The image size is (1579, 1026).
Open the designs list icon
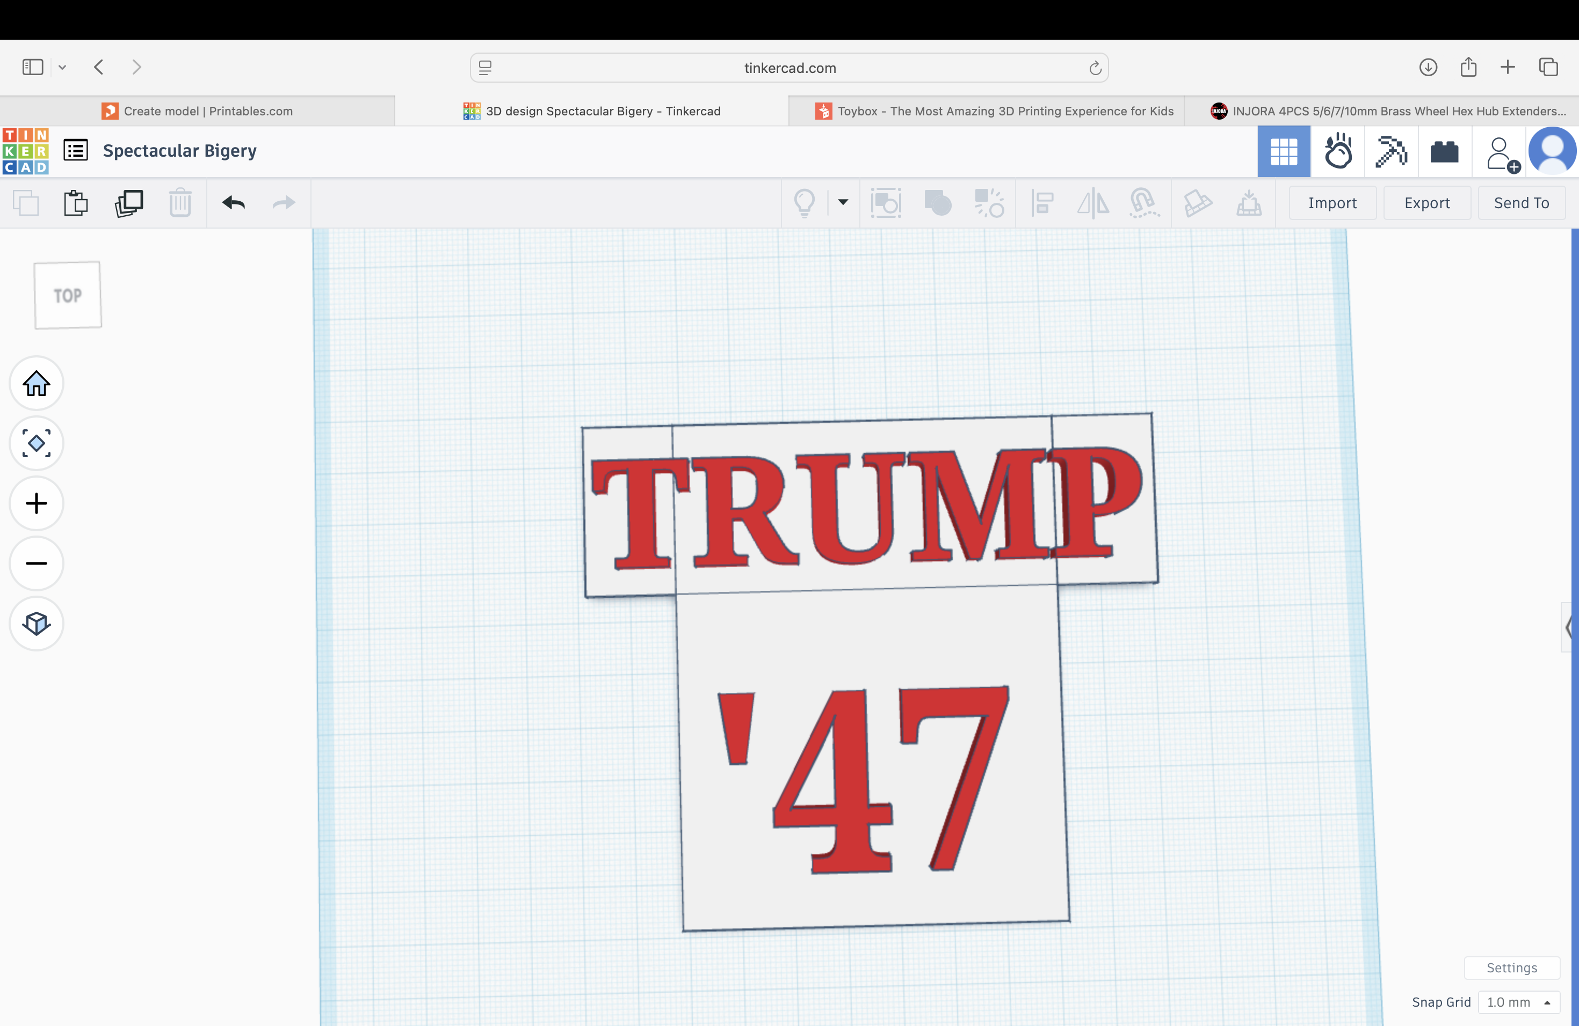tap(76, 150)
